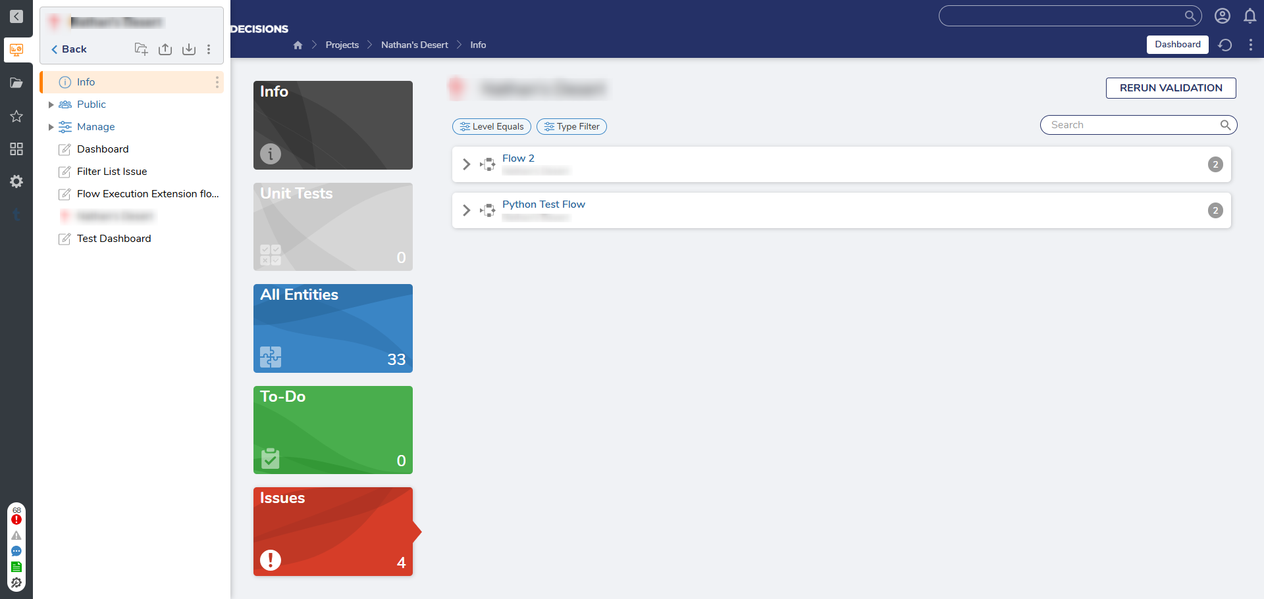Open the settings gear in sidebar
The image size is (1264, 599).
pyautogui.click(x=16, y=181)
